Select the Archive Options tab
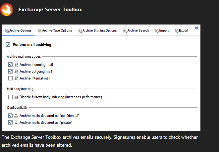Screen dimensions: 219x152 point(18,30)
